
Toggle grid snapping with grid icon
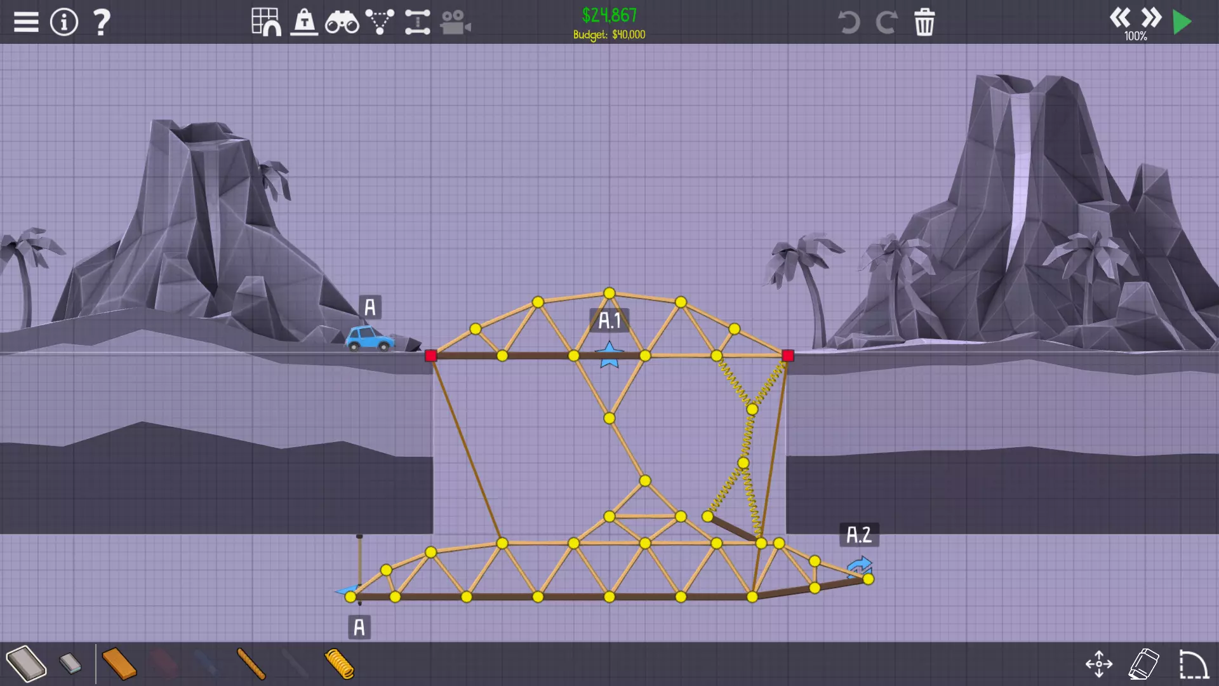[266, 22]
